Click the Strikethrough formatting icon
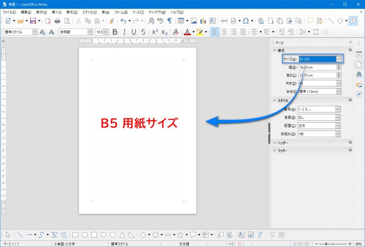Viewport: 365px width, 247px height. [143, 32]
